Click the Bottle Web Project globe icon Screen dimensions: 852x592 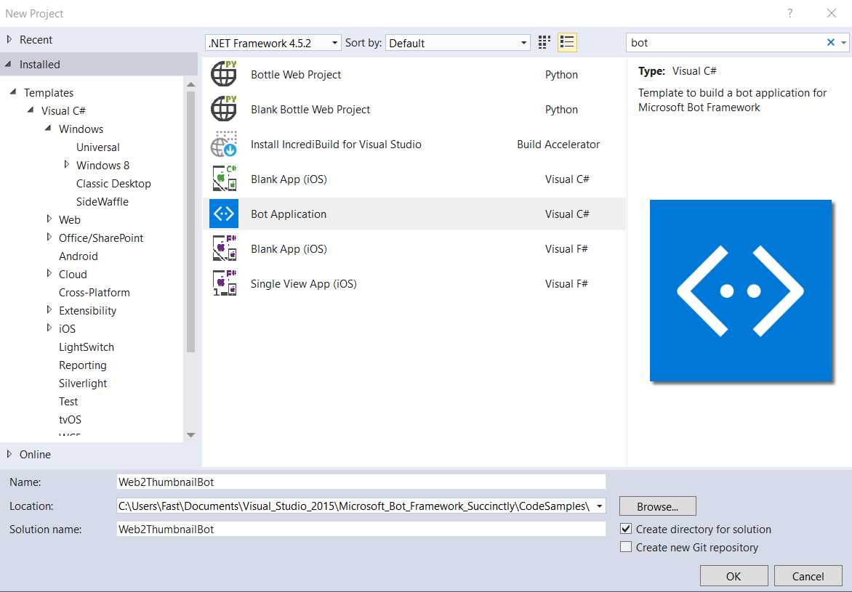224,74
